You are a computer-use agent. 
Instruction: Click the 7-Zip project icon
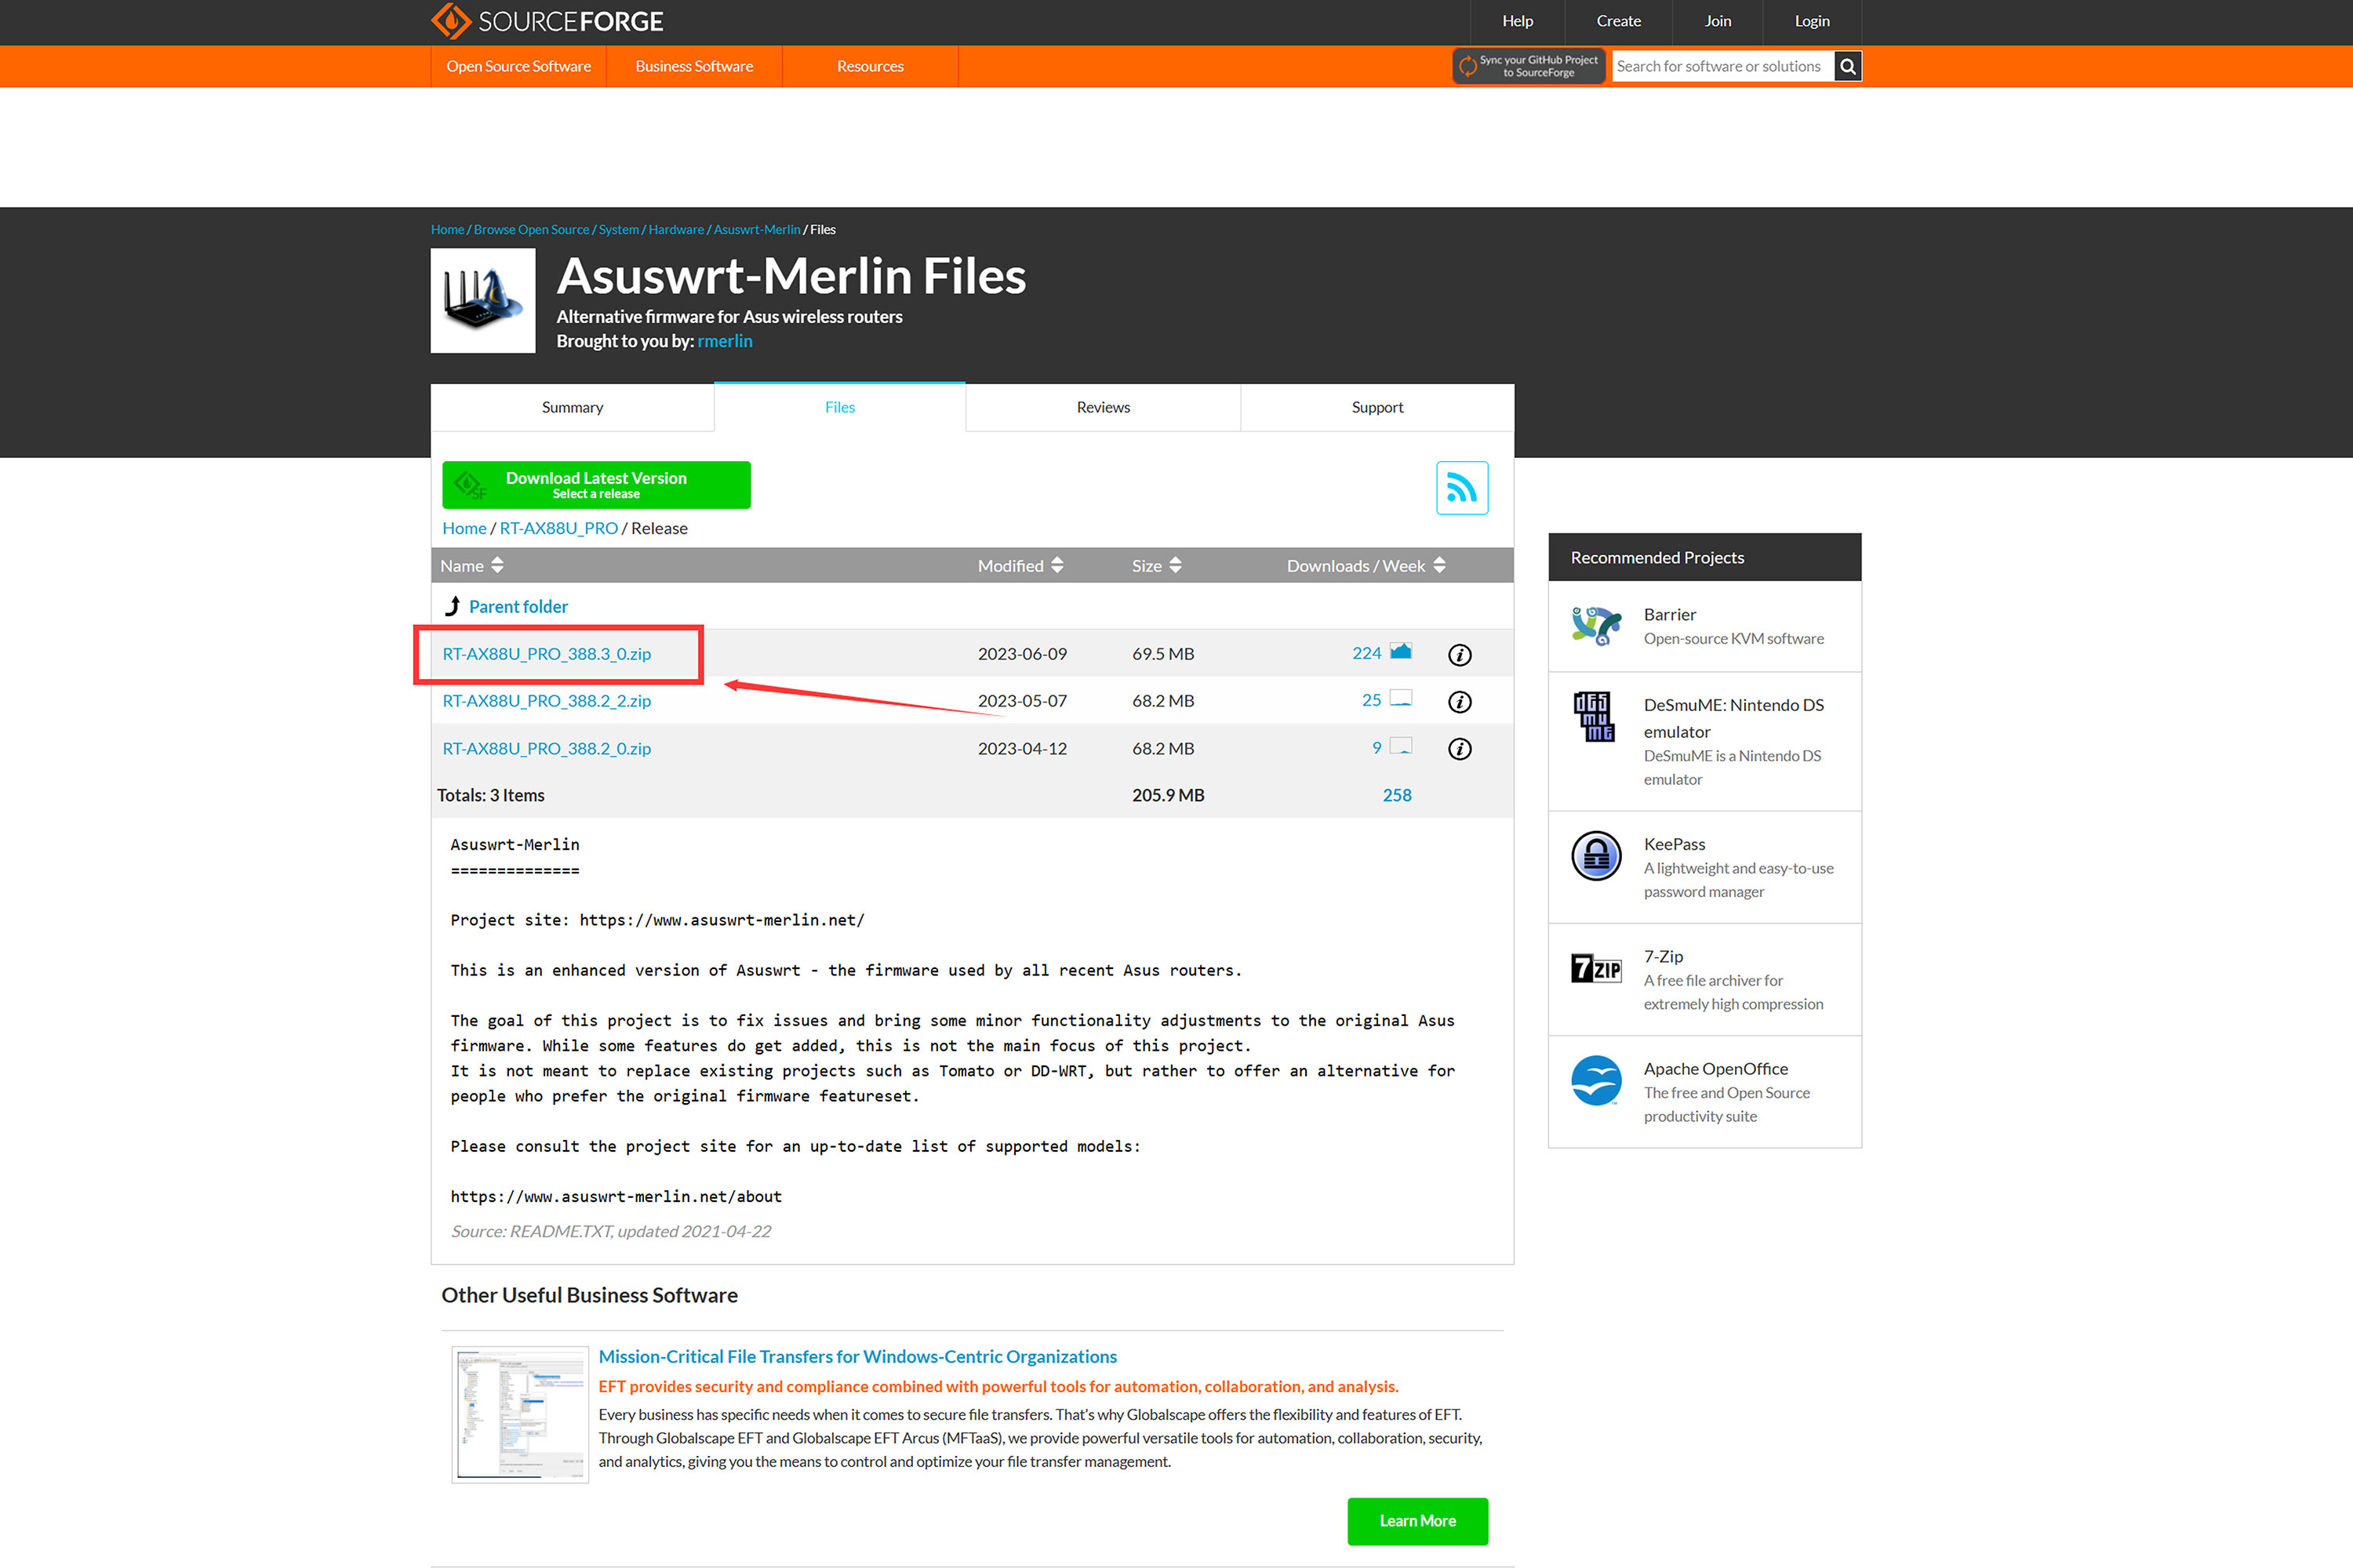click(1595, 969)
